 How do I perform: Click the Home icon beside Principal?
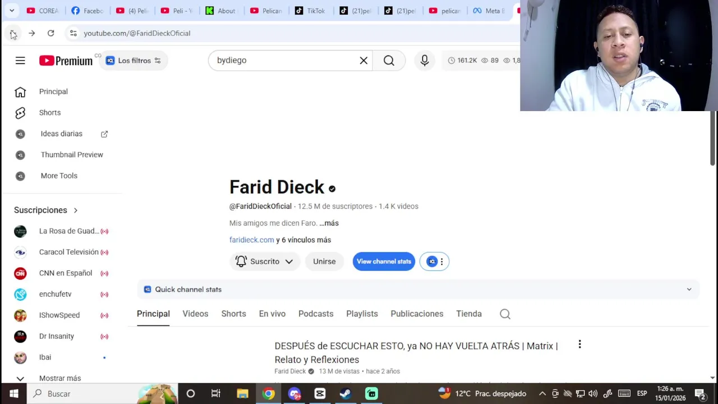[x=20, y=91]
